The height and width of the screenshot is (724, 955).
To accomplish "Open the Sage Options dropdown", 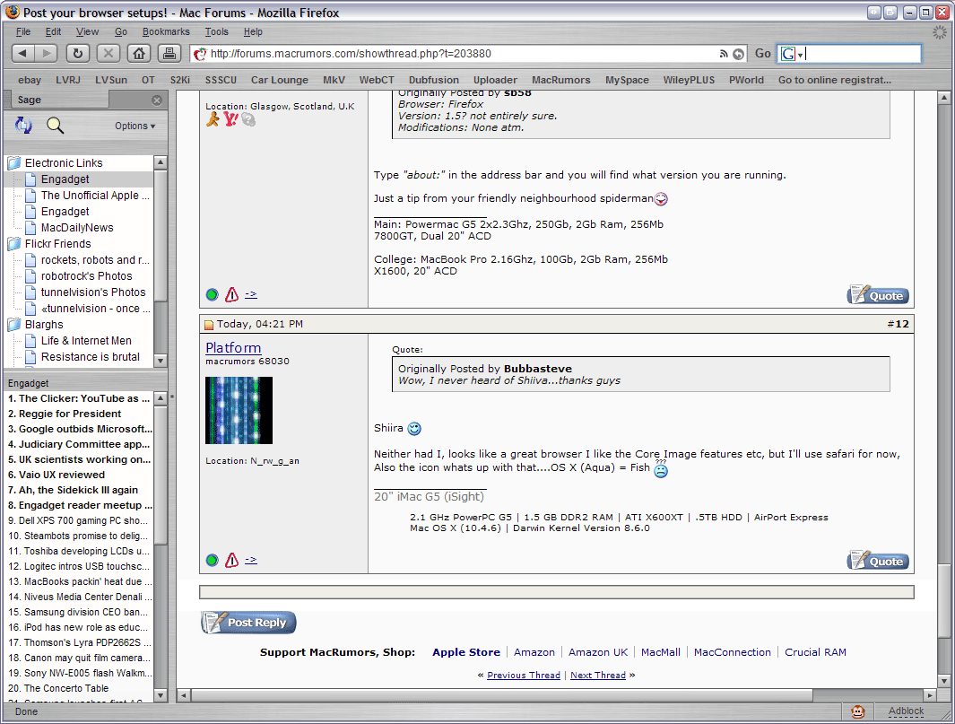I will [135, 126].
